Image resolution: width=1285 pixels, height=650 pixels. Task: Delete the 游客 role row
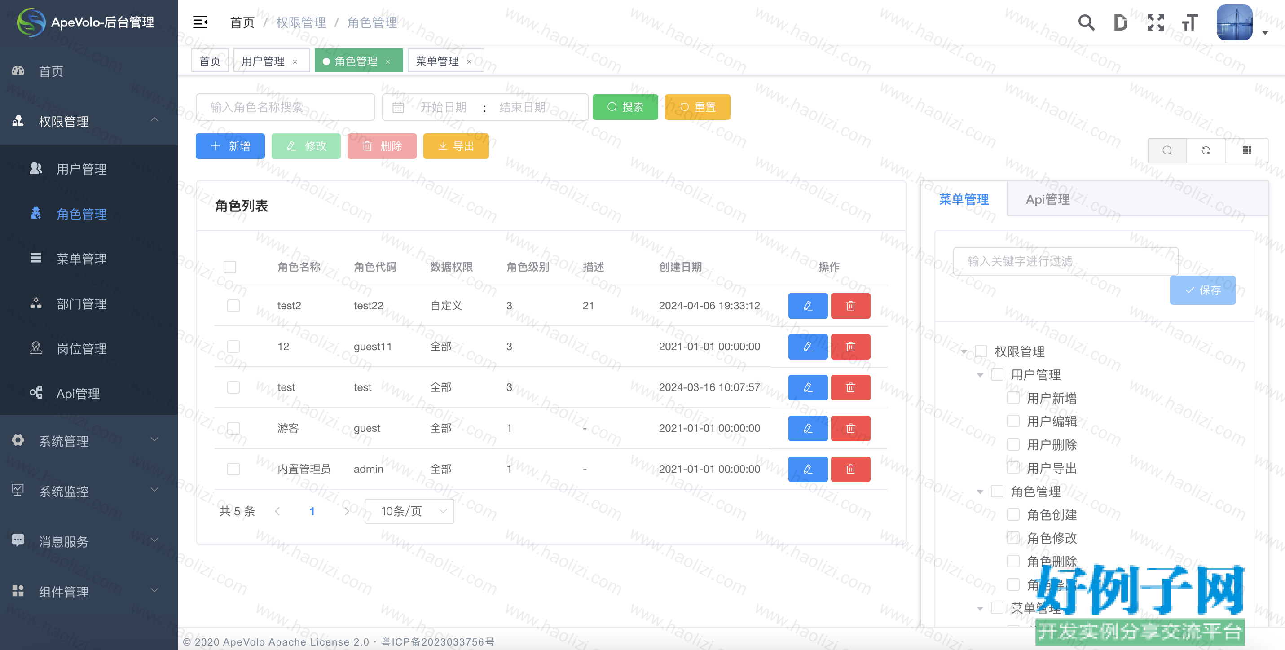pyautogui.click(x=850, y=428)
